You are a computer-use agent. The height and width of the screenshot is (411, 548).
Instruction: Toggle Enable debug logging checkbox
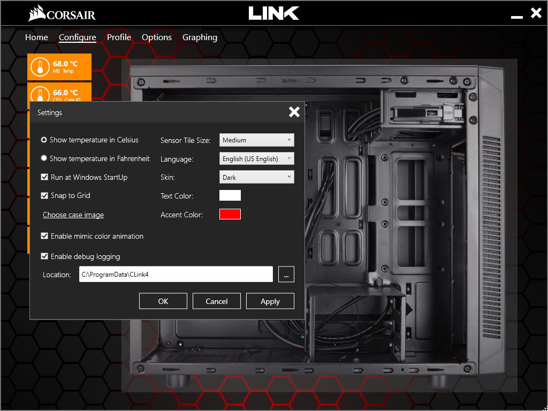tap(44, 256)
